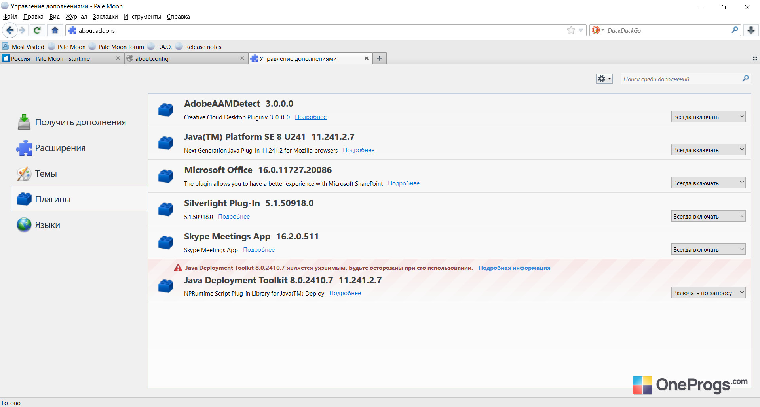Open the Skype Meetings App activation dropdown
This screenshot has width=760, height=407.
[x=708, y=249]
